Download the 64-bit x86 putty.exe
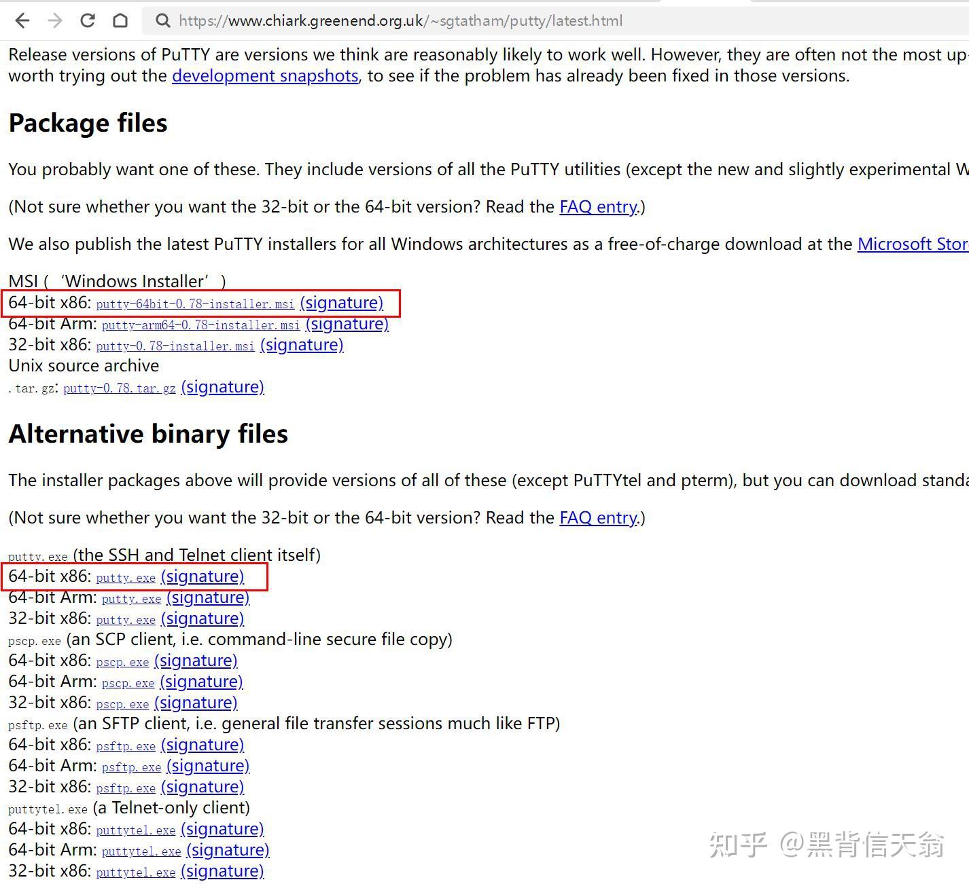The height and width of the screenshot is (884, 969). [126, 578]
